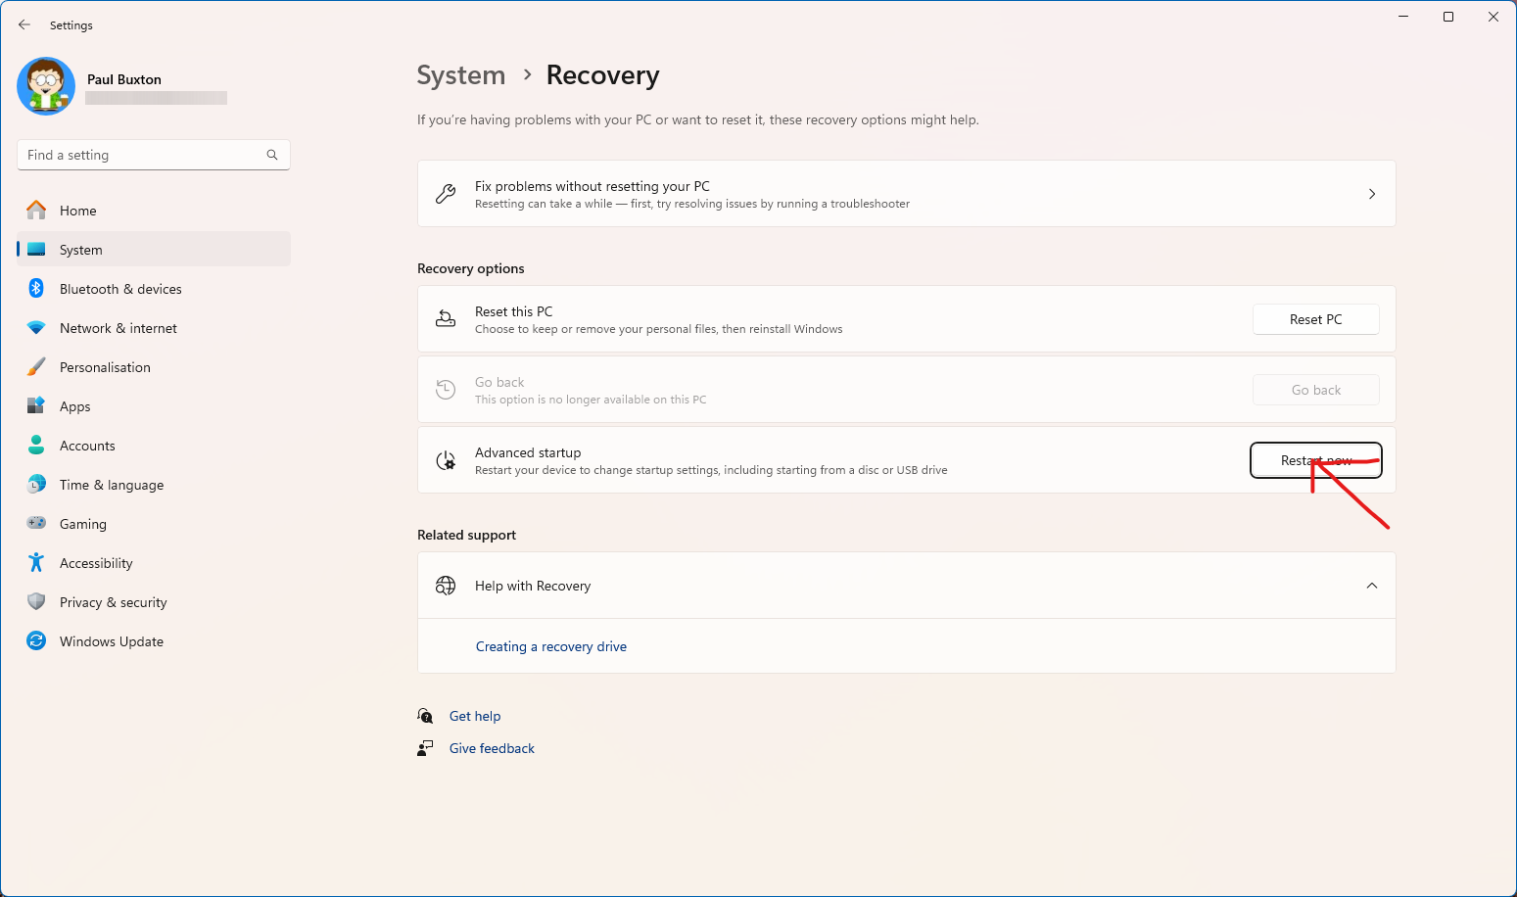Image resolution: width=1517 pixels, height=897 pixels.
Task: Click the Get help headset icon
Action: (x=425, y=716)
